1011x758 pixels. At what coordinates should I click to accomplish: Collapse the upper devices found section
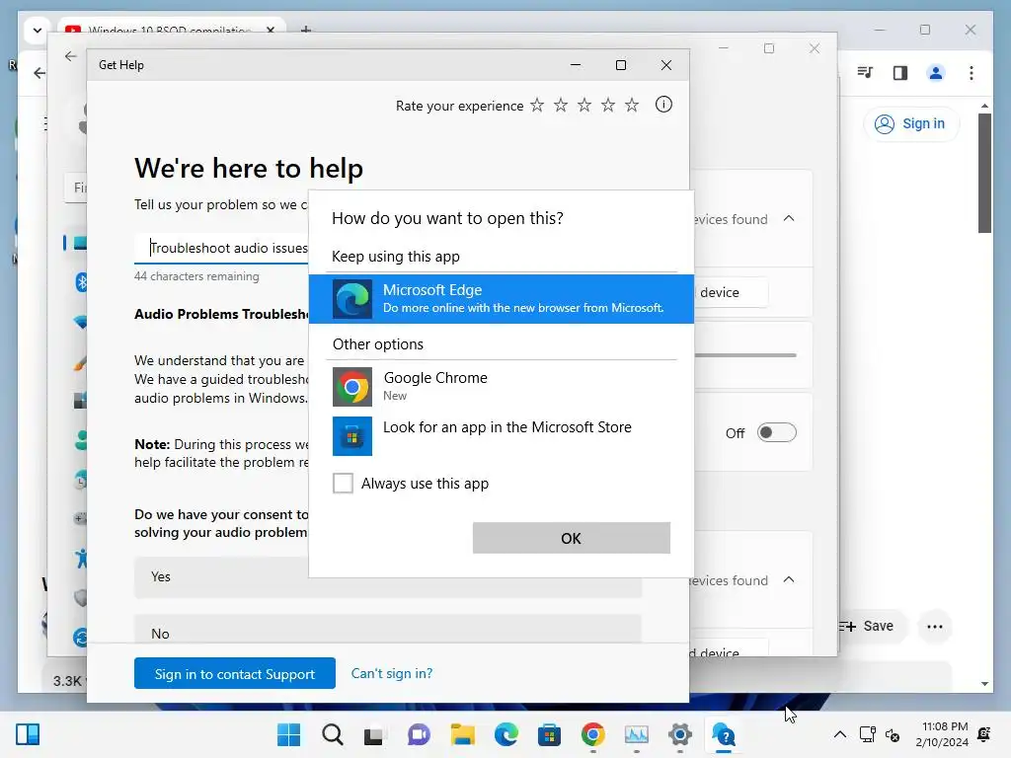click(x=789, y=218)
